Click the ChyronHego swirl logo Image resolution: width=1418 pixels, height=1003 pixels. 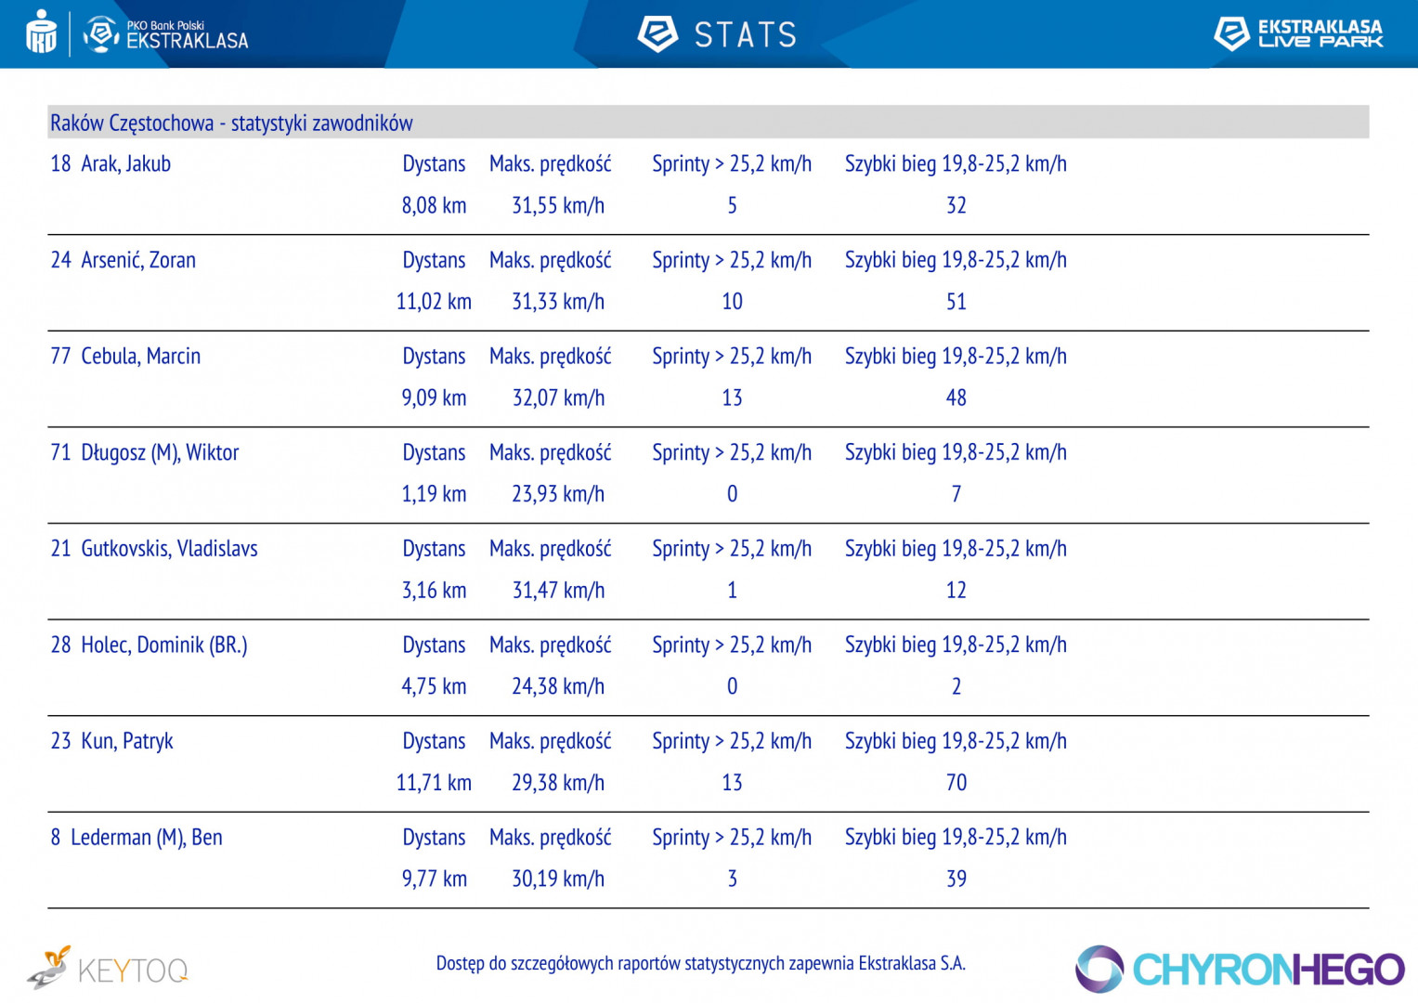(1099, 969)
